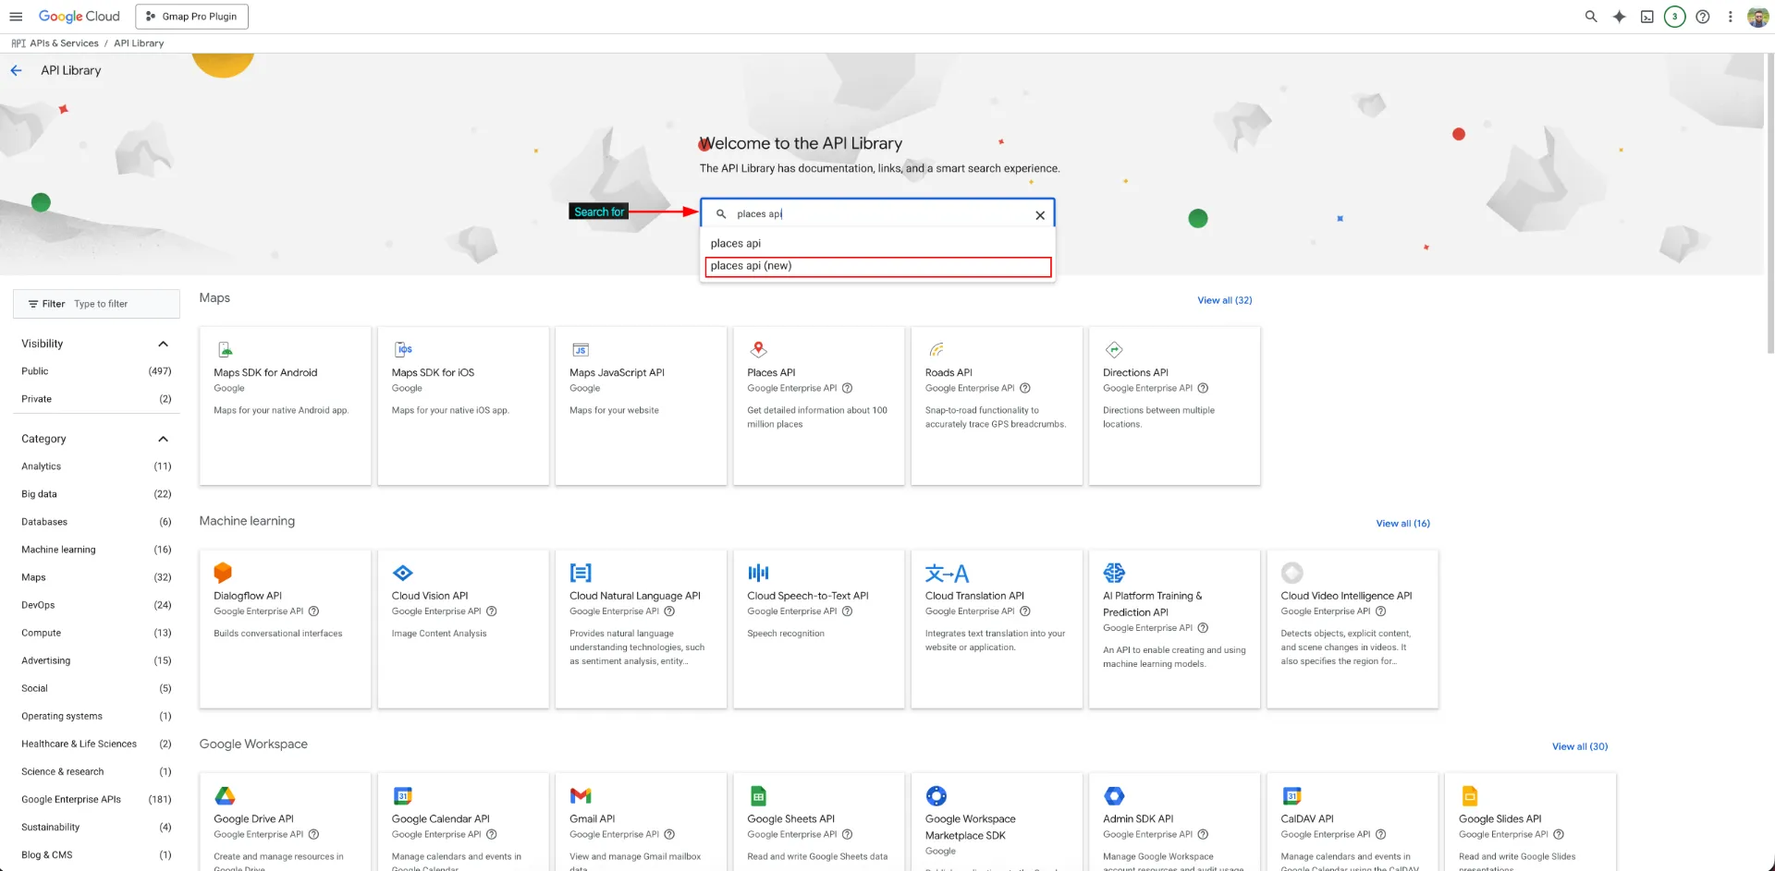Open the Admin SDK API icon

[1114, 795]
